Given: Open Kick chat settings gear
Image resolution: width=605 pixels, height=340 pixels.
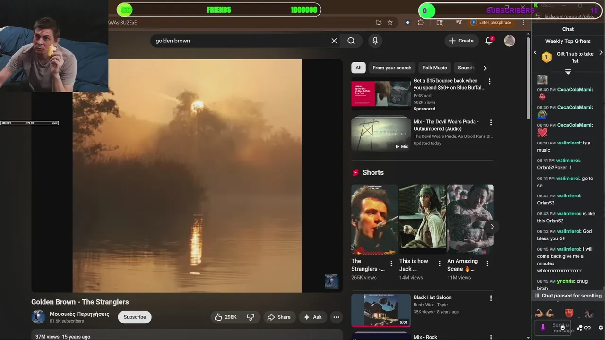Looking at the screenshot, I should coord(601,328).
